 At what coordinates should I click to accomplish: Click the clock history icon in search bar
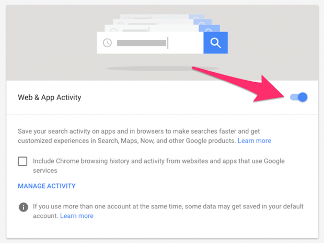107,43
